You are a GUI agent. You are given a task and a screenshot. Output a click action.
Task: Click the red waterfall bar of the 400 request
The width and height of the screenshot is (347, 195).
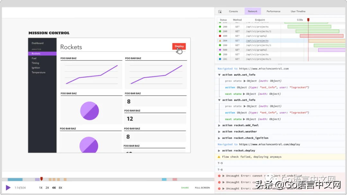pos(322,36)
